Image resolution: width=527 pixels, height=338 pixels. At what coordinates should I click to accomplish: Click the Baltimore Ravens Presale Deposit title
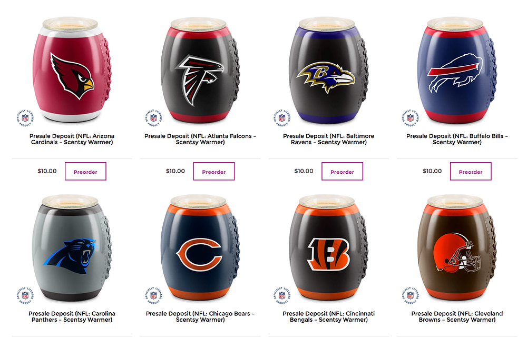(x=328, y=139)
